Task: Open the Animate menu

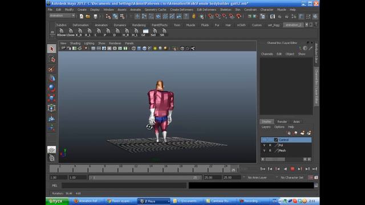Action: pyautogui.click(x=135, y=10)
